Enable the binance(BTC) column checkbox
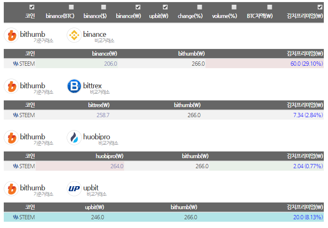Image resolution: width=328 pixels, height=228 pixels. 71,7
